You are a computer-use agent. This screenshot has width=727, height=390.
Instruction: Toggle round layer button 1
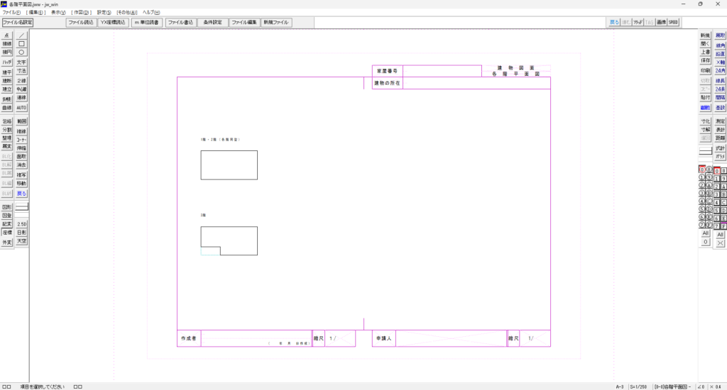pos(702,177)
